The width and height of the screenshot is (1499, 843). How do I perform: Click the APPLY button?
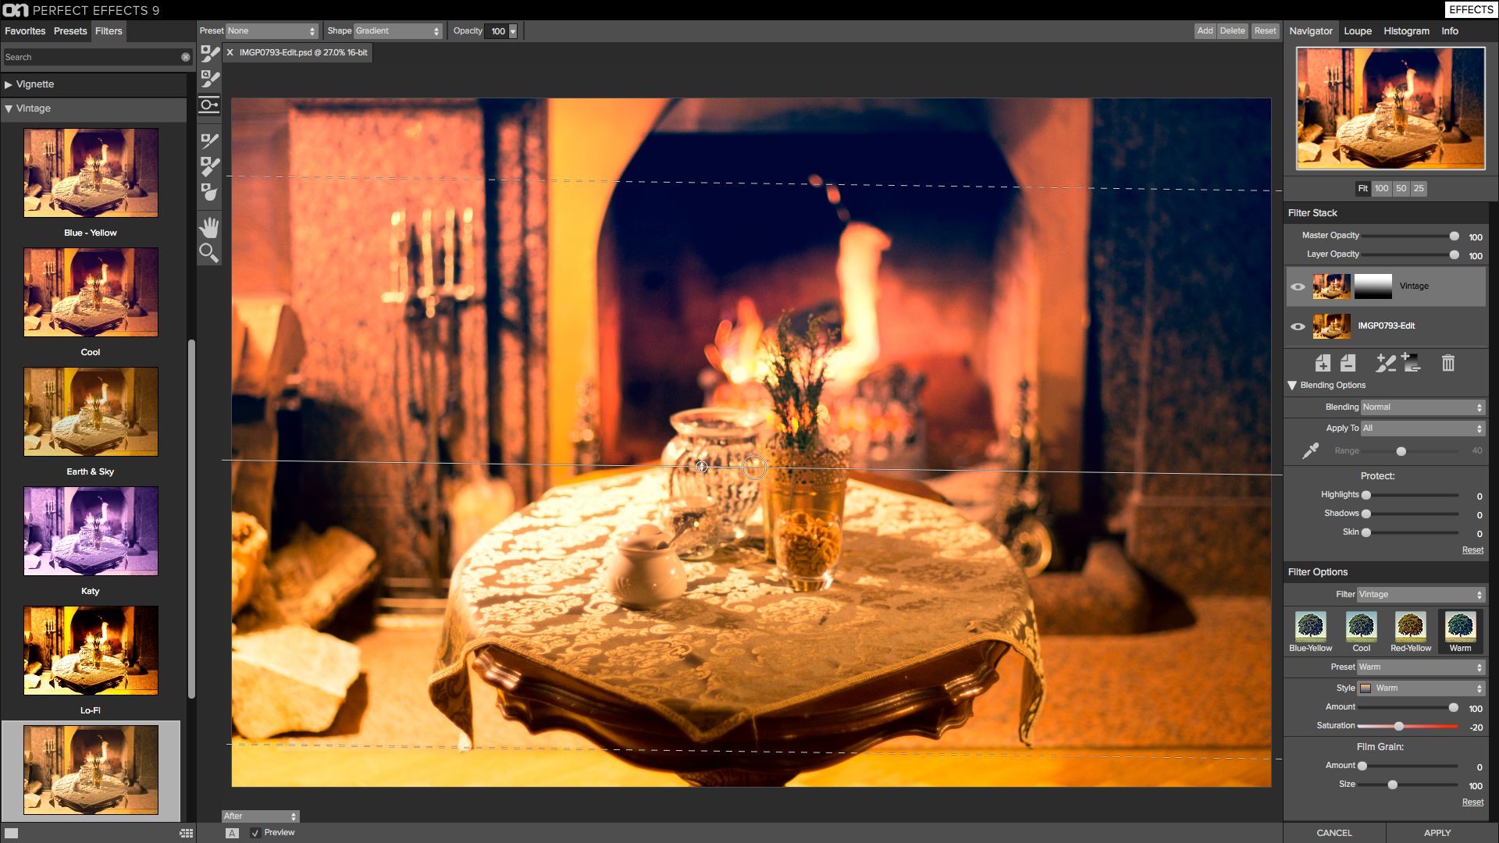1437,833
